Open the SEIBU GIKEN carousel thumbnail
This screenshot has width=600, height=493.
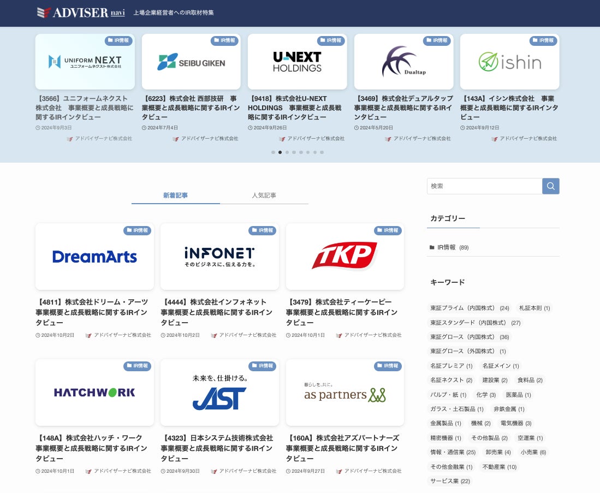[191, 62]
